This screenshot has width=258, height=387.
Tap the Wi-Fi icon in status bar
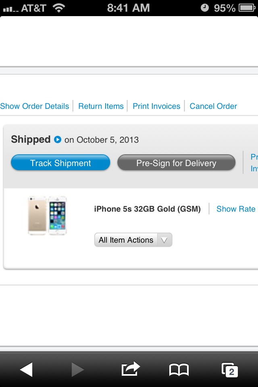[59, 8]
